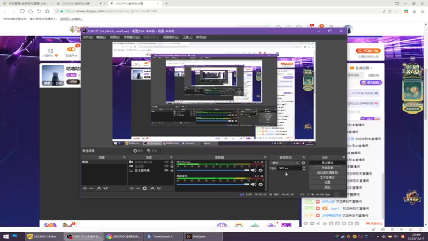Pop out the Controls dock panel

pos(343,157)
